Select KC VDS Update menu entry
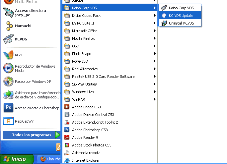227x164 pixels. [x=180, y=16]
